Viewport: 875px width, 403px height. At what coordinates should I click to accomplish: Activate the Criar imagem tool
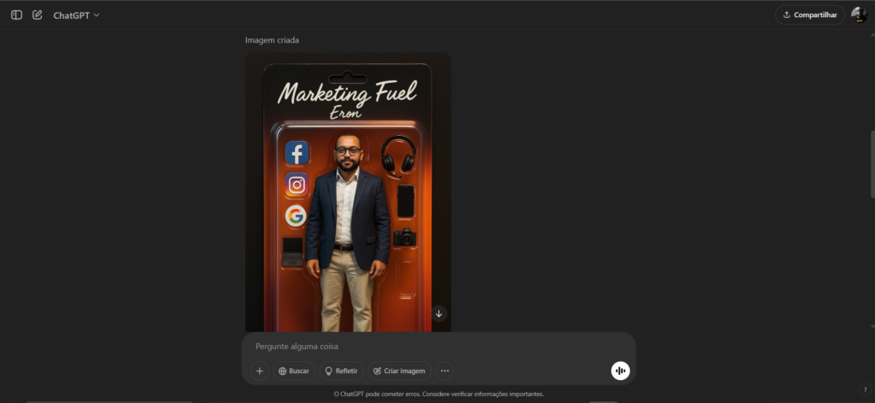pyautogui.click(x=399, y=371)
